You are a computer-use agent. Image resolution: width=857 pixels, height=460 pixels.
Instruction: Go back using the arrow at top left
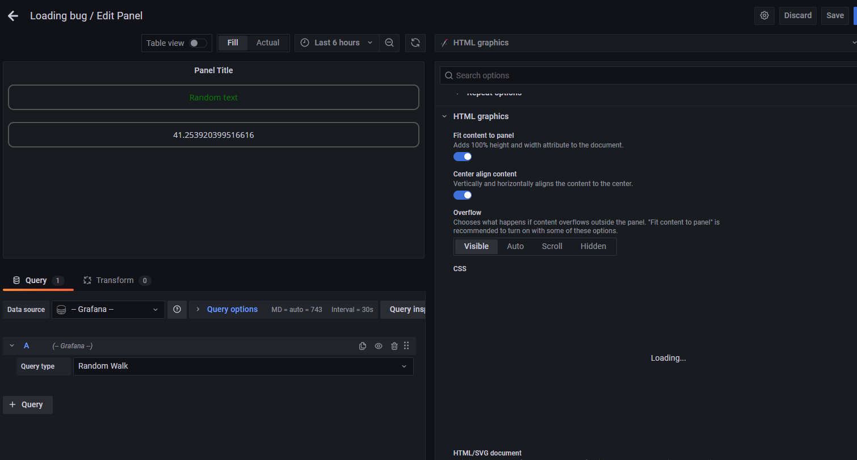[x=12, y=15]
